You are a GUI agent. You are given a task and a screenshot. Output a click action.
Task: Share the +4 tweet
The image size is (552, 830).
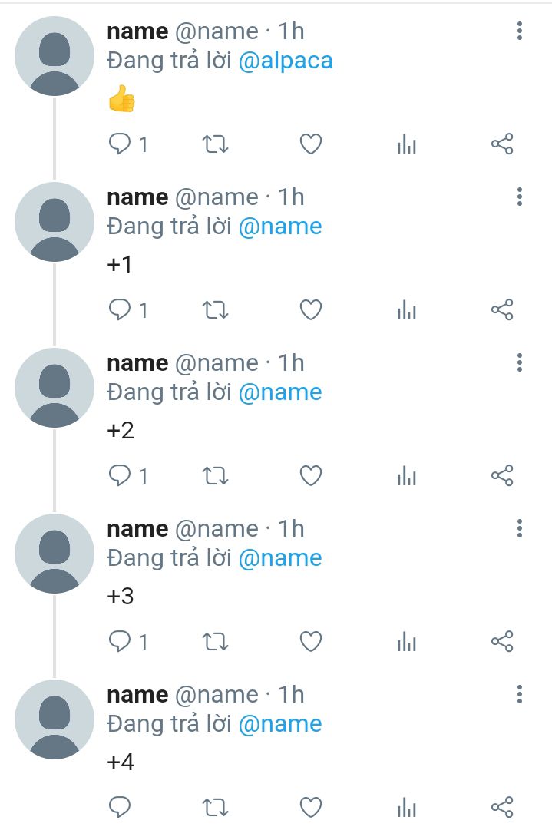[x=502, y=807]
